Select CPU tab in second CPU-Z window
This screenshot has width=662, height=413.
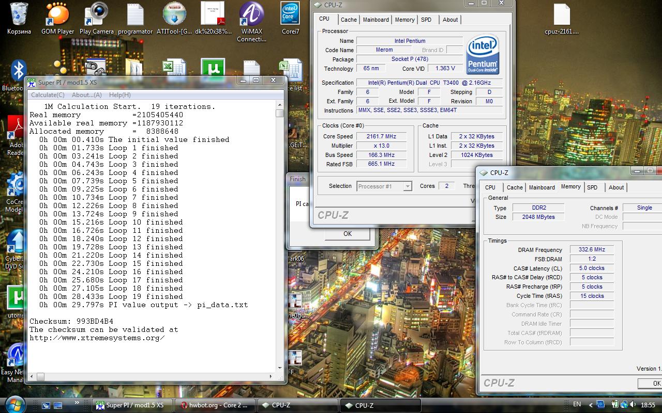click(x=490, y=187)
